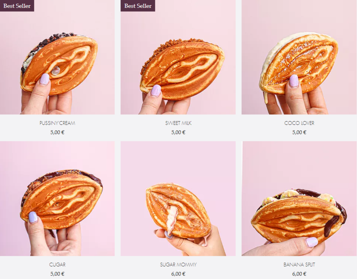
Task: Click the PUSSINY'CREAM product name link
Action: tap(57, 123)
